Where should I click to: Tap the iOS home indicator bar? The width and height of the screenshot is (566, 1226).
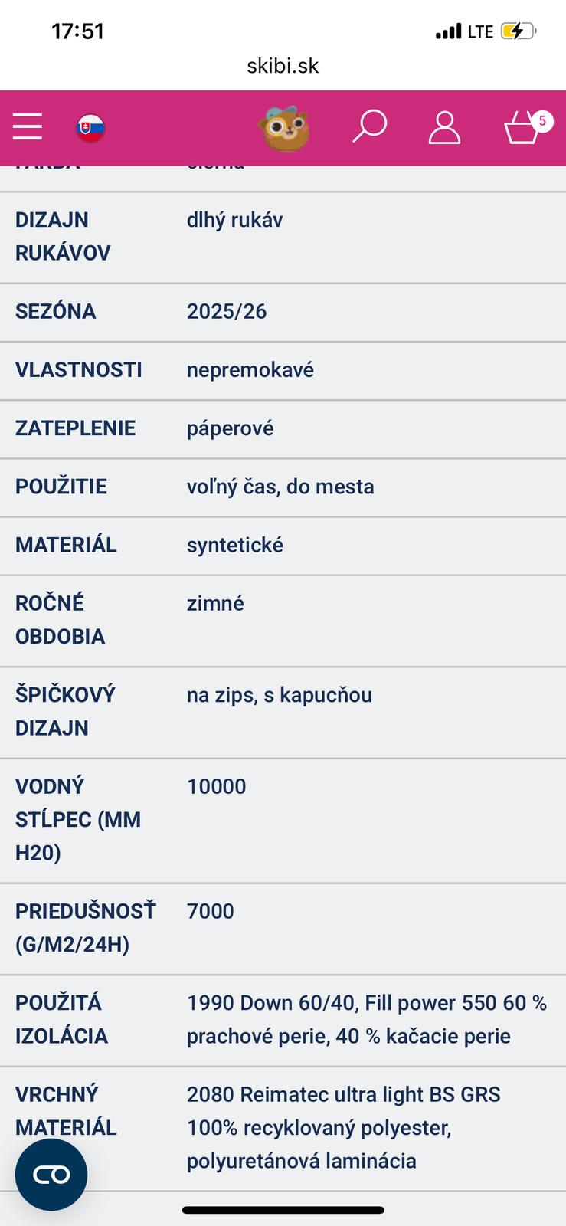point(283,1211)
